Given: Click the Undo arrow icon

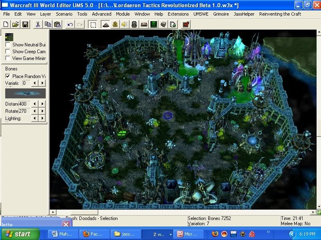Looking at the screenshot, I should pyautogui.click(x=70, y=24).
